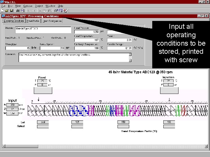Click the Material type text field

[x=43, y=30]
